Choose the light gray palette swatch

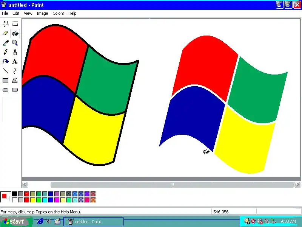tap(20, 200)
